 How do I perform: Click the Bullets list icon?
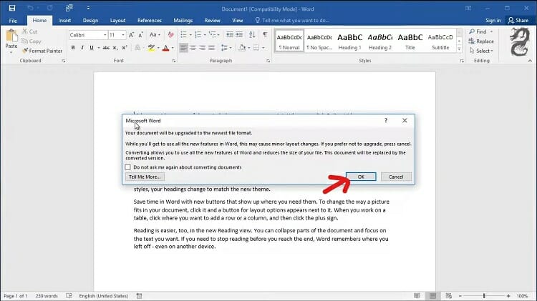point(183,34)
